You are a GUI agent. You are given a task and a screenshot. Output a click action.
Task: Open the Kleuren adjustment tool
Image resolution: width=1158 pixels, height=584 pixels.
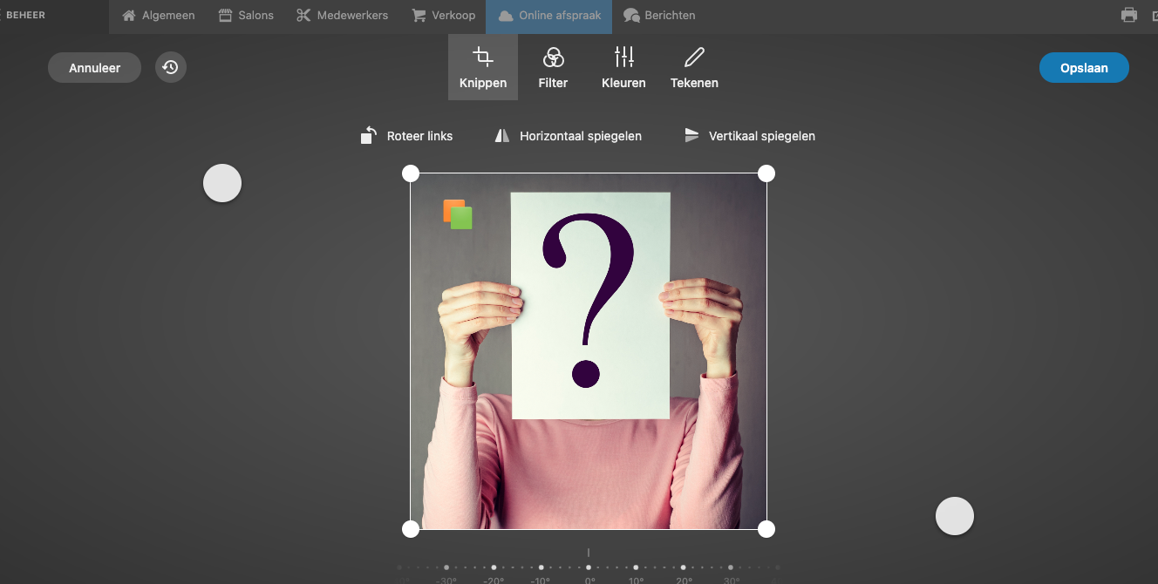pos(623,67)
